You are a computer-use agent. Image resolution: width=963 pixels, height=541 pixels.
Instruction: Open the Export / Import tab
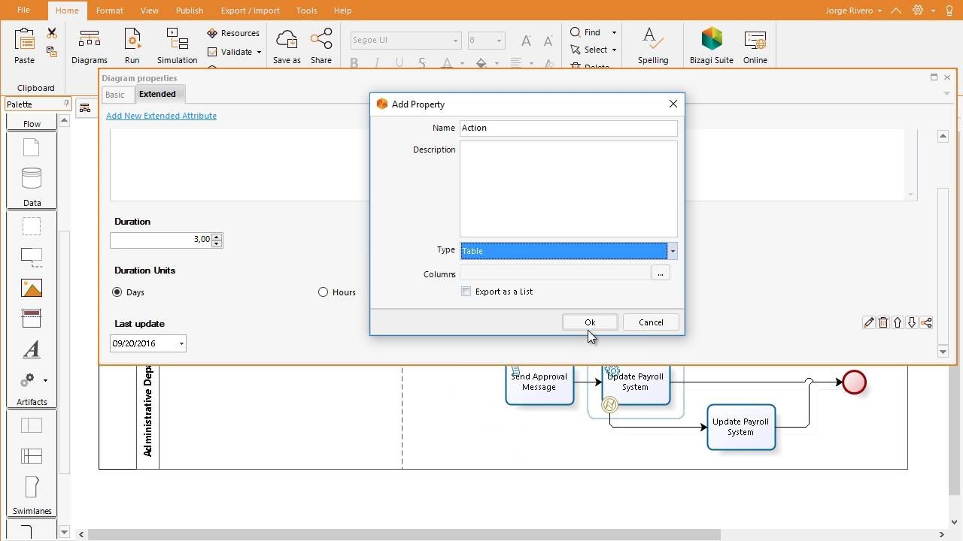coord(250,11)
